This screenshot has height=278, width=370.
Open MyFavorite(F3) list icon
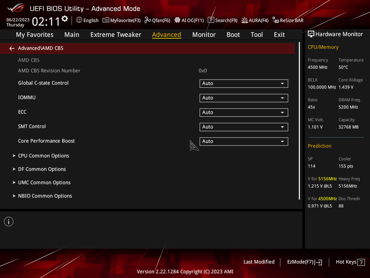tap(106, 20)
